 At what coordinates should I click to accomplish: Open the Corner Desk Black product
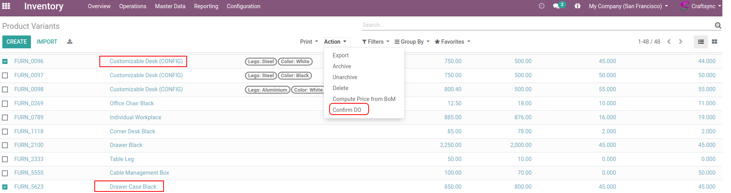[132, 131]
